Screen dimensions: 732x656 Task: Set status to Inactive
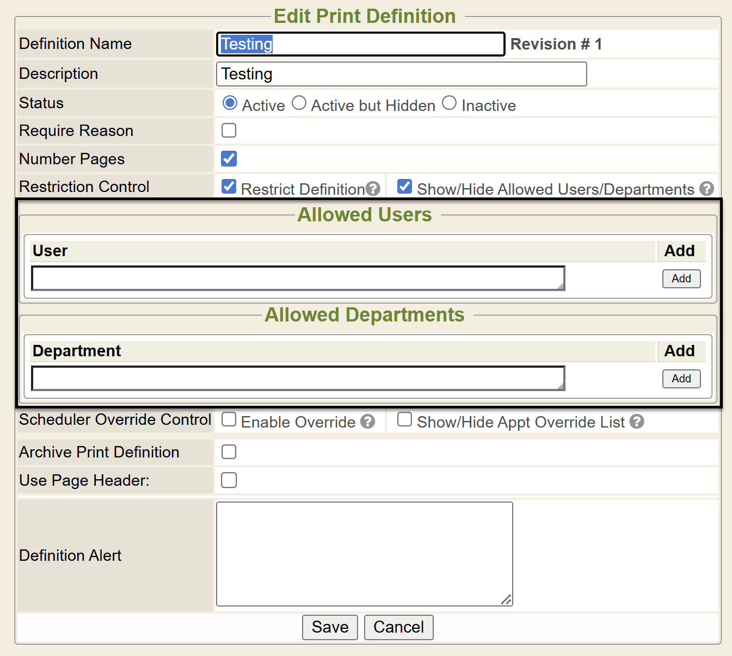449,103
